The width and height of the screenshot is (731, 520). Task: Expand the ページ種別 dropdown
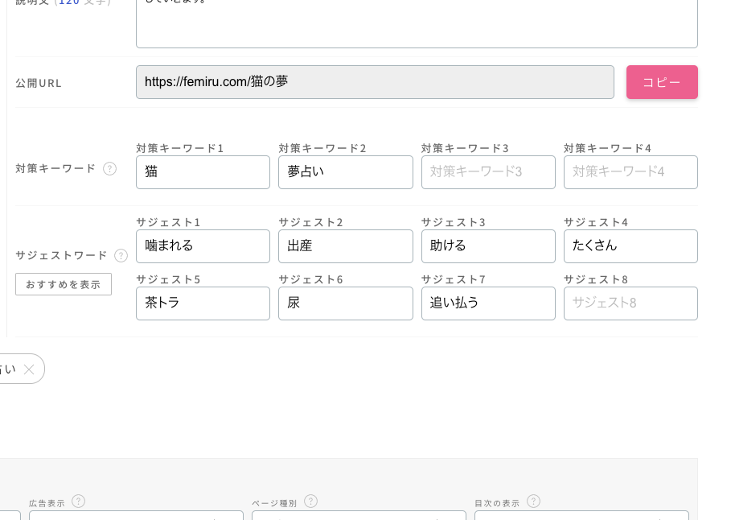click(x=359, y=515)
